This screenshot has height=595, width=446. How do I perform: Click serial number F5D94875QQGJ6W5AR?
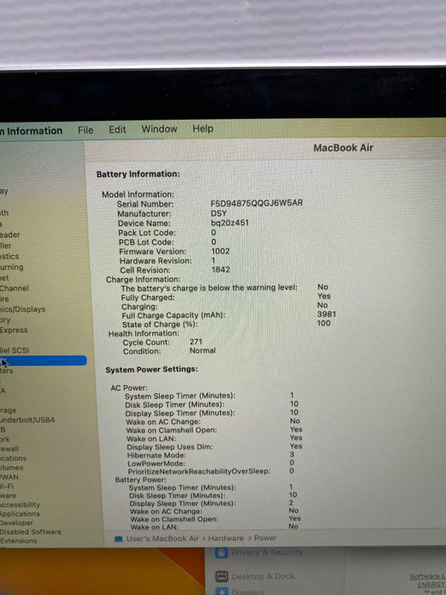(x=257, y=203)
